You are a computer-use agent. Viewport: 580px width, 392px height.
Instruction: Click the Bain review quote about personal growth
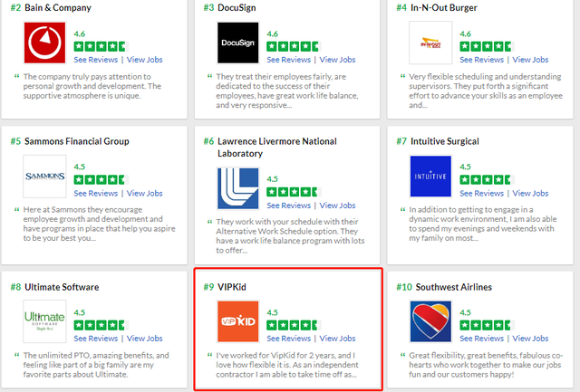coord(92,86)
